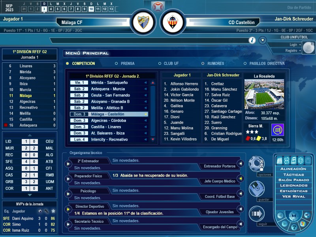Toggle the arrow on the Ceuta - San Fernando fixture
The image size is (316, 237).
click(x=145, y=95)
